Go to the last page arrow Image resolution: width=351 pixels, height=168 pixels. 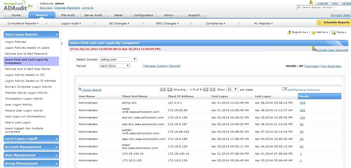point(213,89)
